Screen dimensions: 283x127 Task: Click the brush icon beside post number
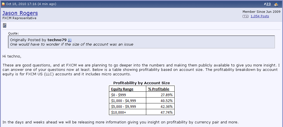[276, 4]
